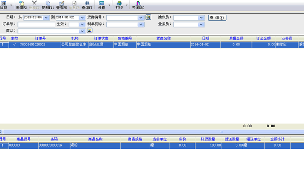Click the 日期 calendar toolbar icon
Screen dimensions: 304x175
coord(4,5)
